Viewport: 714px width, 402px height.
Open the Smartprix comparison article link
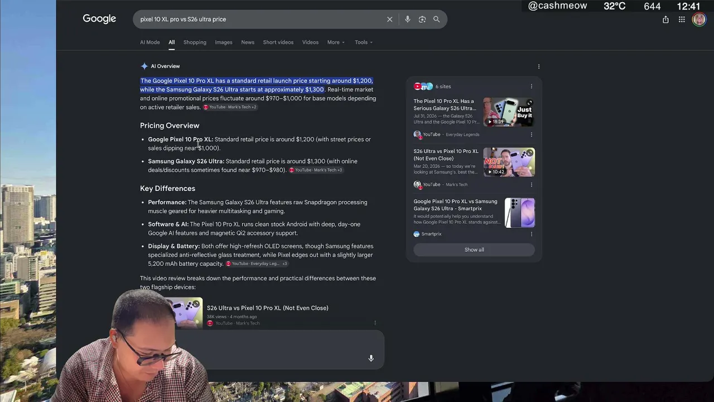click(455, 205)
